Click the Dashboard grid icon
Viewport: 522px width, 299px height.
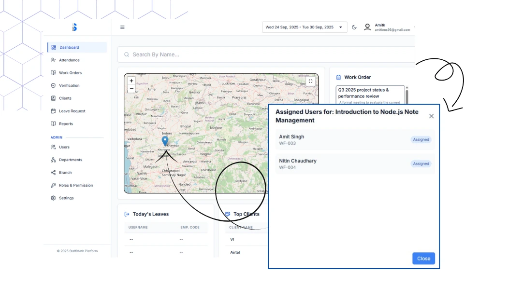54,47
